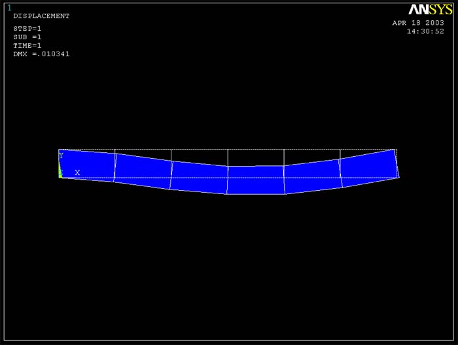
Task: Click the X axis label of the triad
Action: point(77,172)
